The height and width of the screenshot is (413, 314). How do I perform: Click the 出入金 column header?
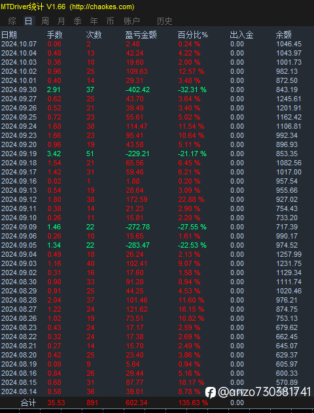[241, 35]
